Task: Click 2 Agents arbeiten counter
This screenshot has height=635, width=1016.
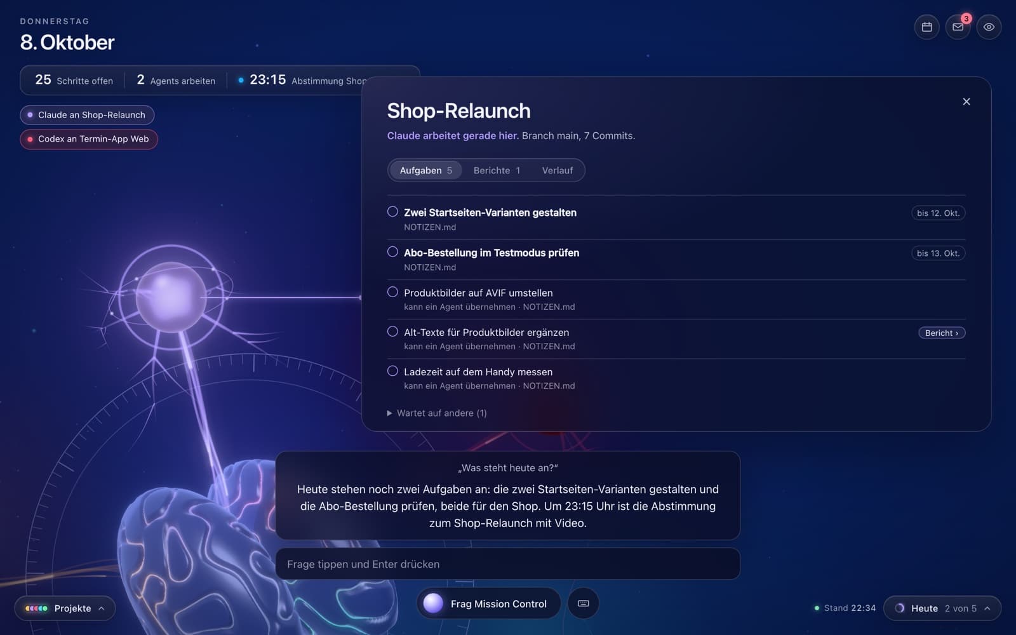Action: (x=176, y=80)
